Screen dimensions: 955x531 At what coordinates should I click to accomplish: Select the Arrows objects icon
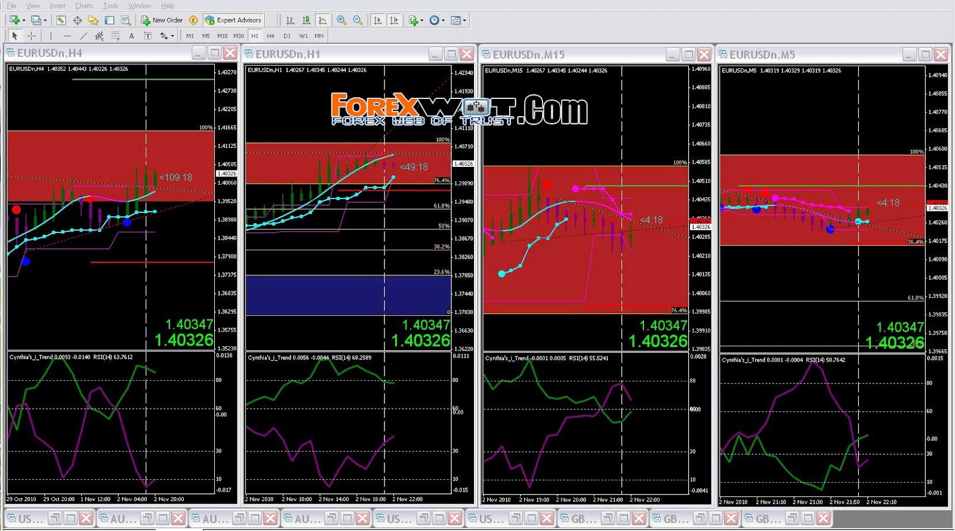(x=164, y=36)
